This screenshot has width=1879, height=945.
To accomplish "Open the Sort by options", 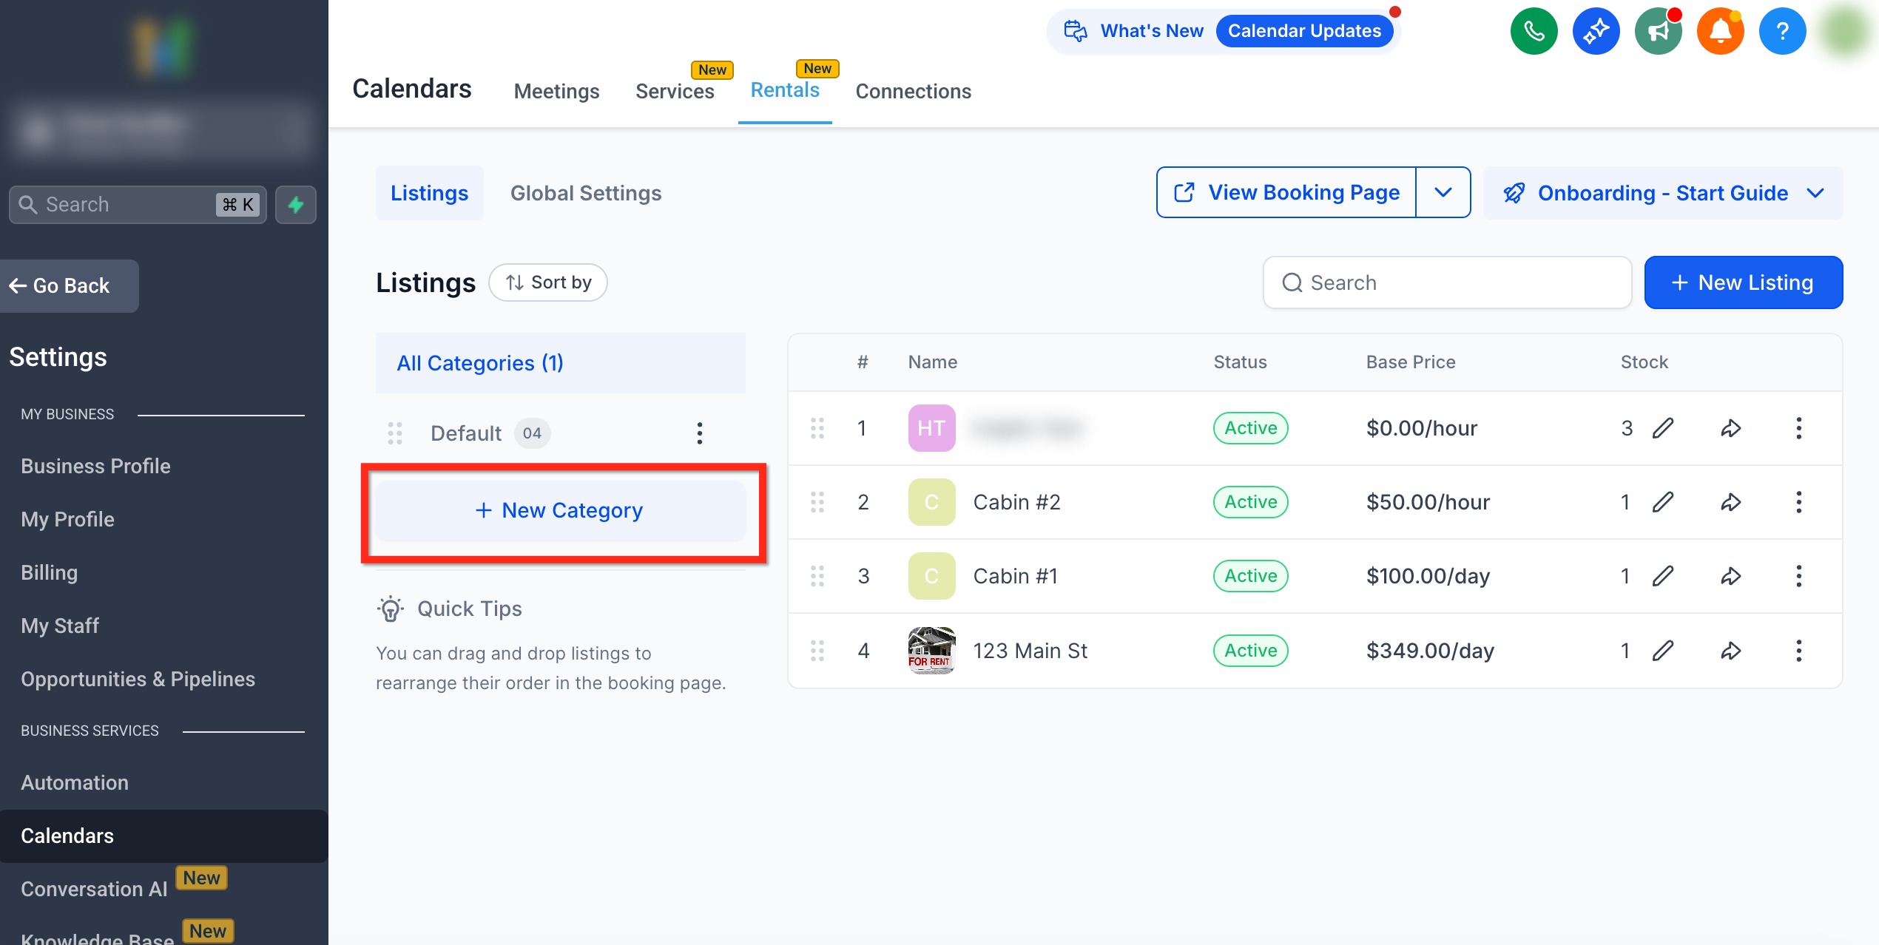I will [548, 282].
